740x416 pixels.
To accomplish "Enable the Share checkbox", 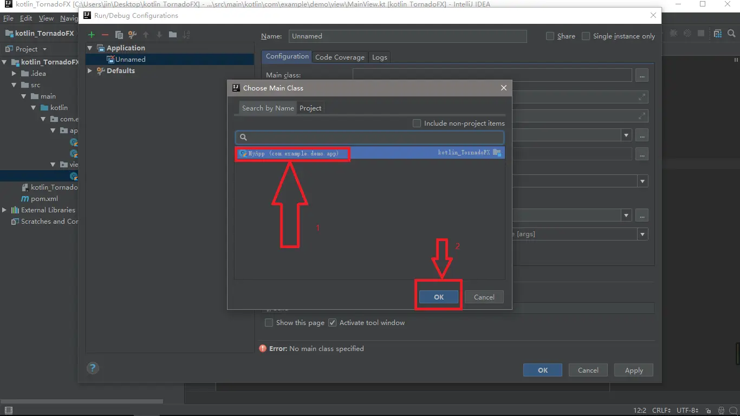I will coord(550,36).
